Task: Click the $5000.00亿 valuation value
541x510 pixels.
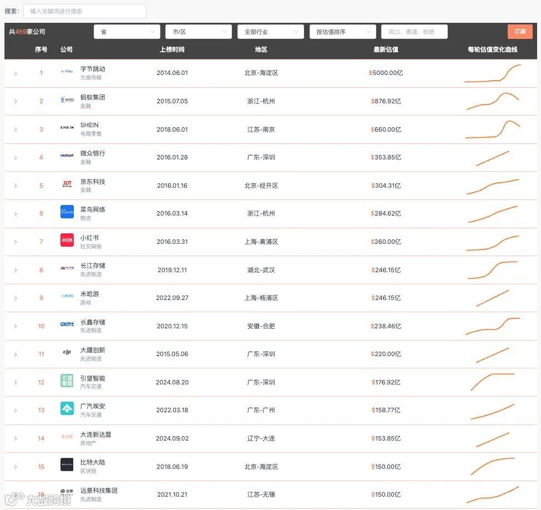Action: [x=386, y=73]
